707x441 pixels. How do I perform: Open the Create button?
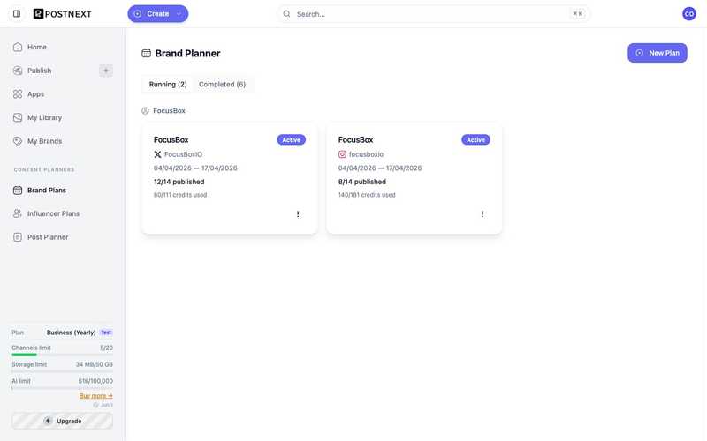point(158,14)
